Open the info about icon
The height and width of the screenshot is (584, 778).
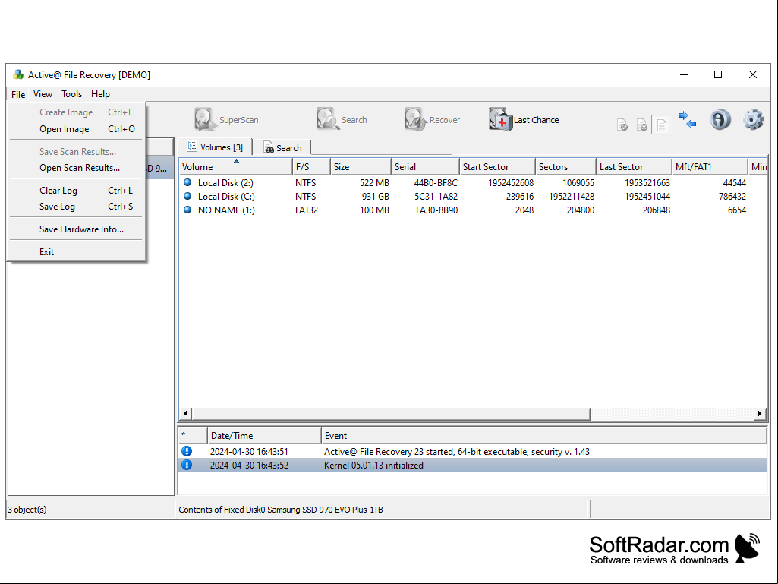[x=720, y=120]
